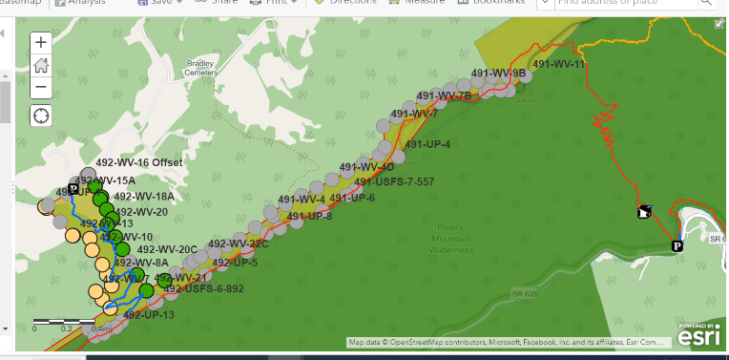
Task: Click the Analysis button
Action: pos(80,2)
